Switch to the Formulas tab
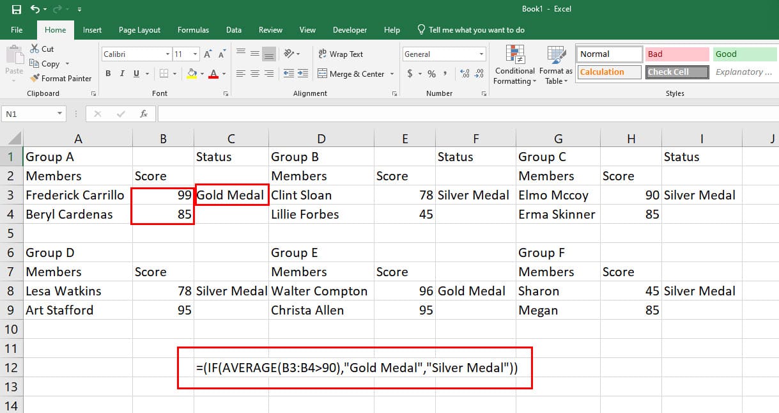Screen dimensions: 779x413 [x=193, y=30]
